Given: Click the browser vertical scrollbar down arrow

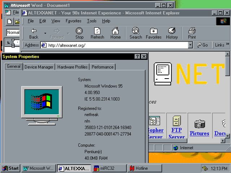Looking at the screenshot, I should pyautogui.click(x=227, y=136).
